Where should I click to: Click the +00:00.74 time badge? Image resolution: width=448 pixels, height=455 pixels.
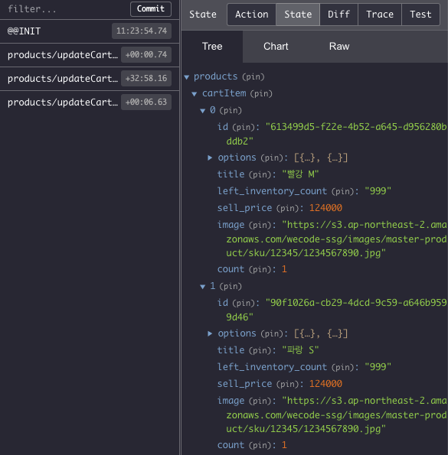146,54
